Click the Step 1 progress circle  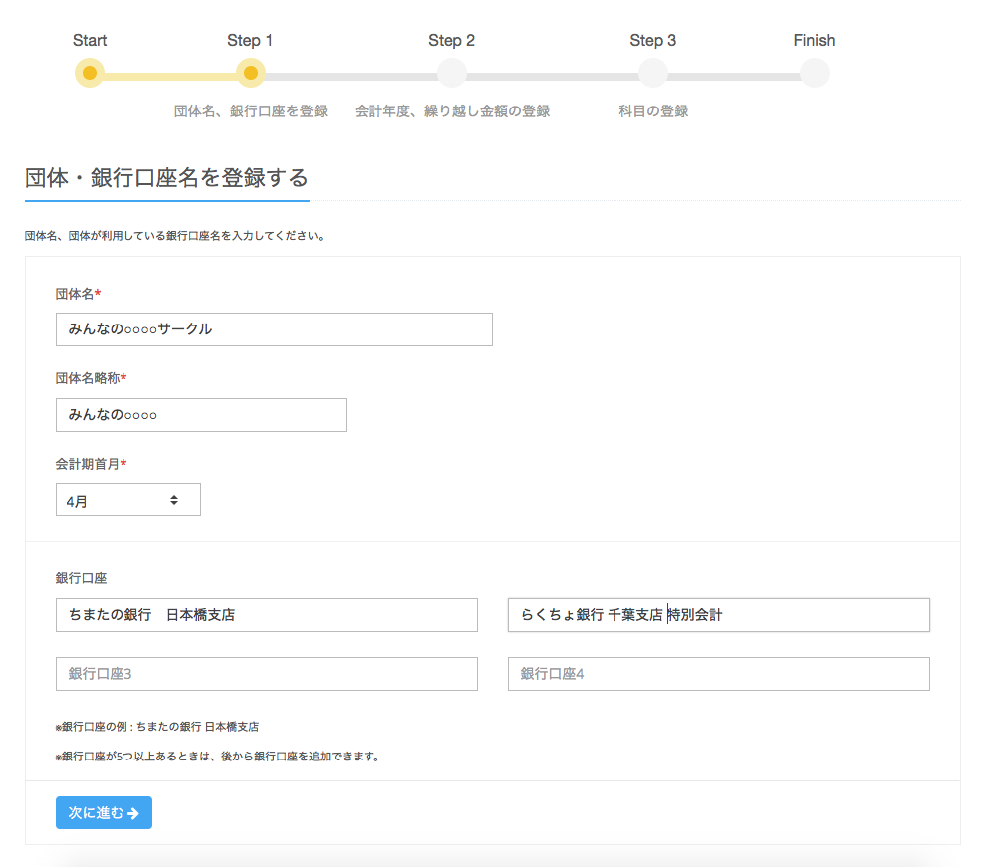[x=250, y=74]
